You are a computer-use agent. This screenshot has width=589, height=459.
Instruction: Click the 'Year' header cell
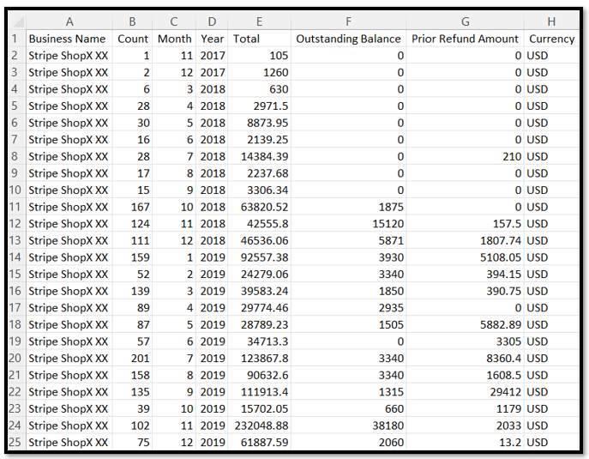[x=212, y=39]
